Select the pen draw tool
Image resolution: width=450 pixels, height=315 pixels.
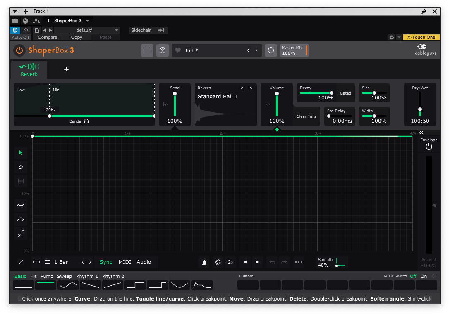point(21,167)
